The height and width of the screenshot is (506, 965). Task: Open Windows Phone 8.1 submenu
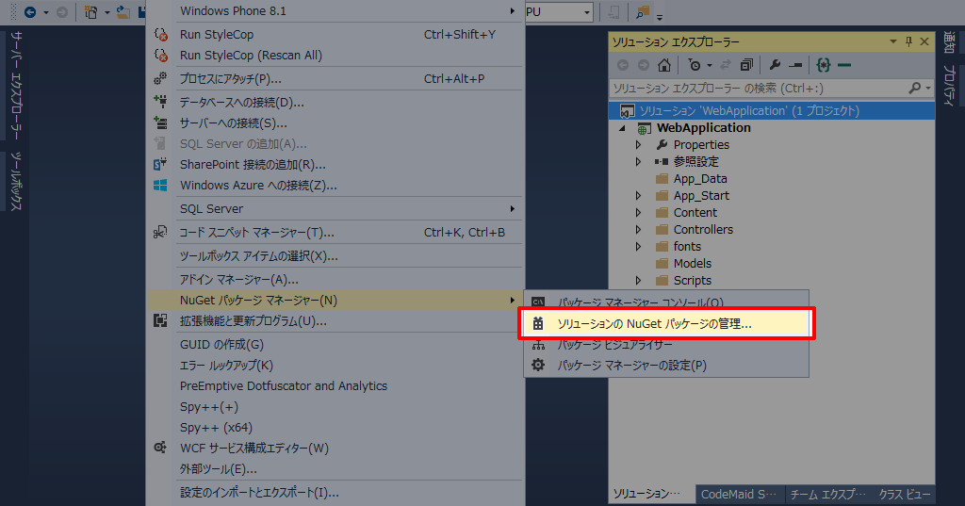click(x=335, y=11)
